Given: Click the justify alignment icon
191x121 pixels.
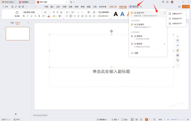Looking at the screenshot, I should (78, 16).
